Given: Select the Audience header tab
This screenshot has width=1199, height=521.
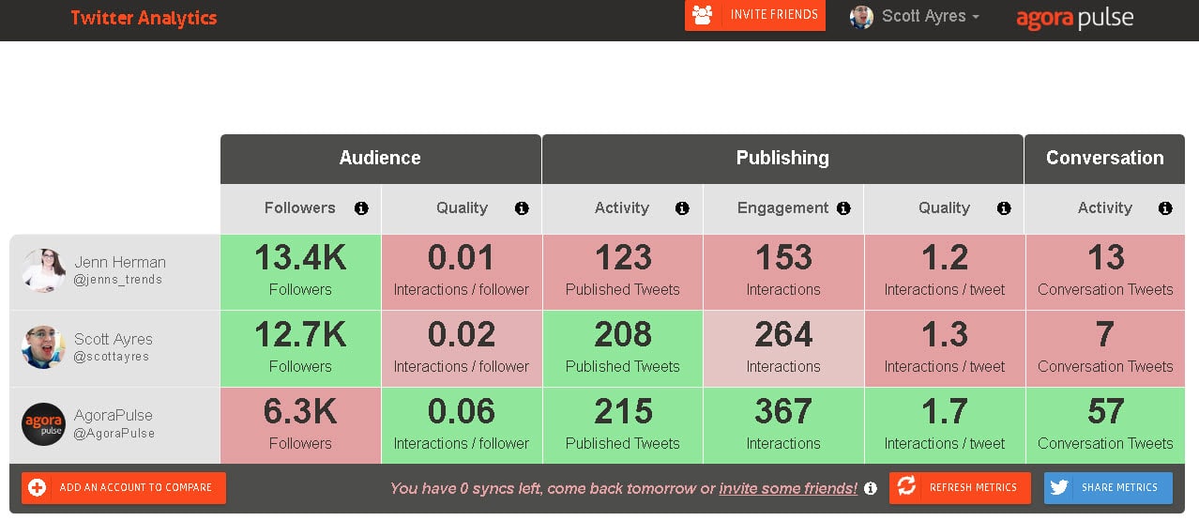Looking at the screenshot, I should tap(380, 159).
